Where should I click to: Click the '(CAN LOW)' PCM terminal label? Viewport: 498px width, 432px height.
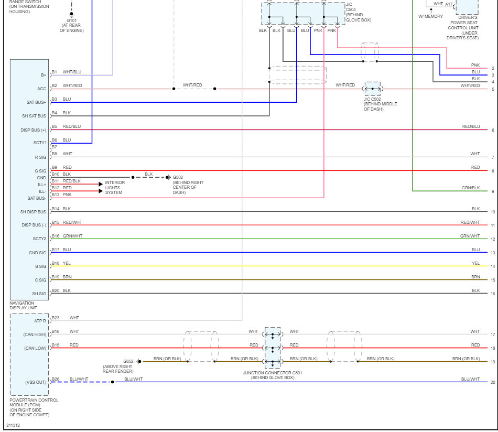(35, 349)
